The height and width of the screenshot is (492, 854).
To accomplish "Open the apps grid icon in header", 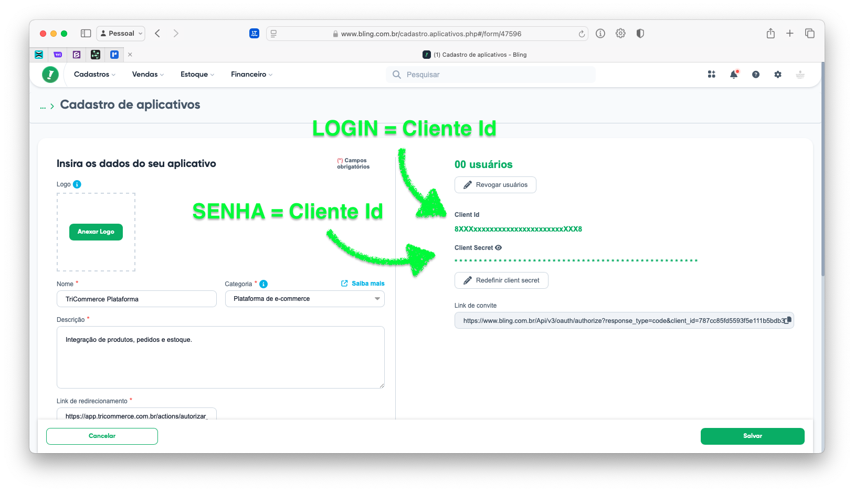I will pyautogui.click(x=711, y=75).
